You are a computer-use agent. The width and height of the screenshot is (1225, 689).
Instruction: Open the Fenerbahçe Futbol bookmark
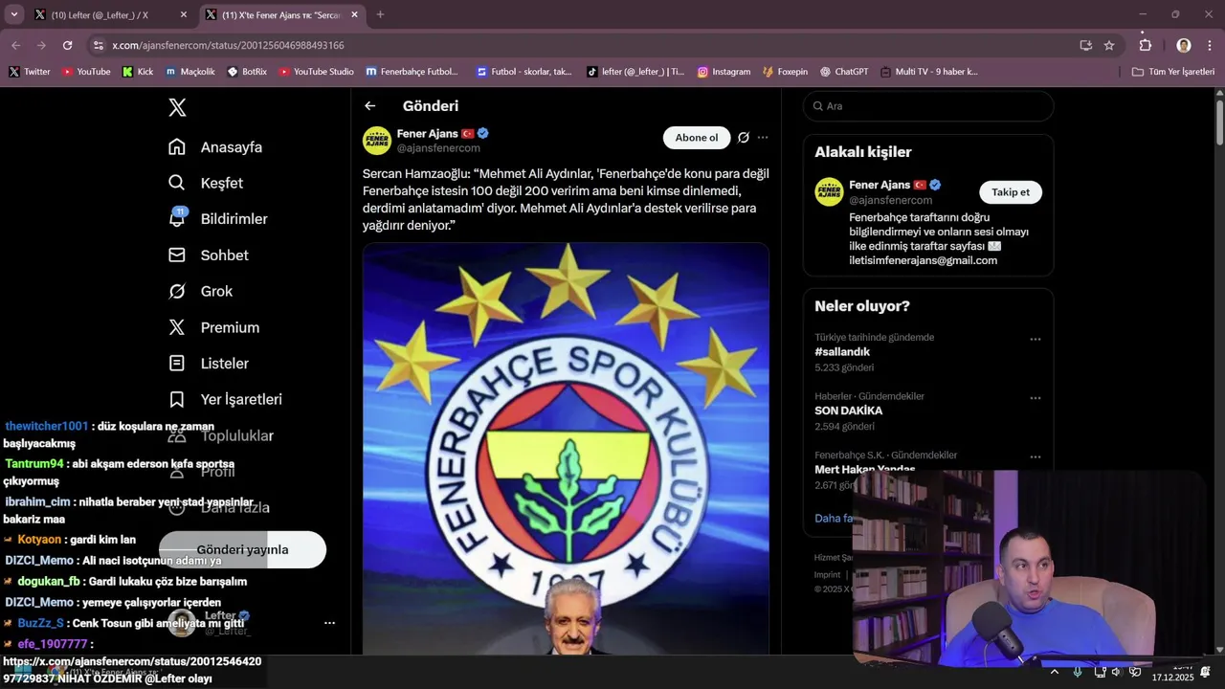click(412, 72)
